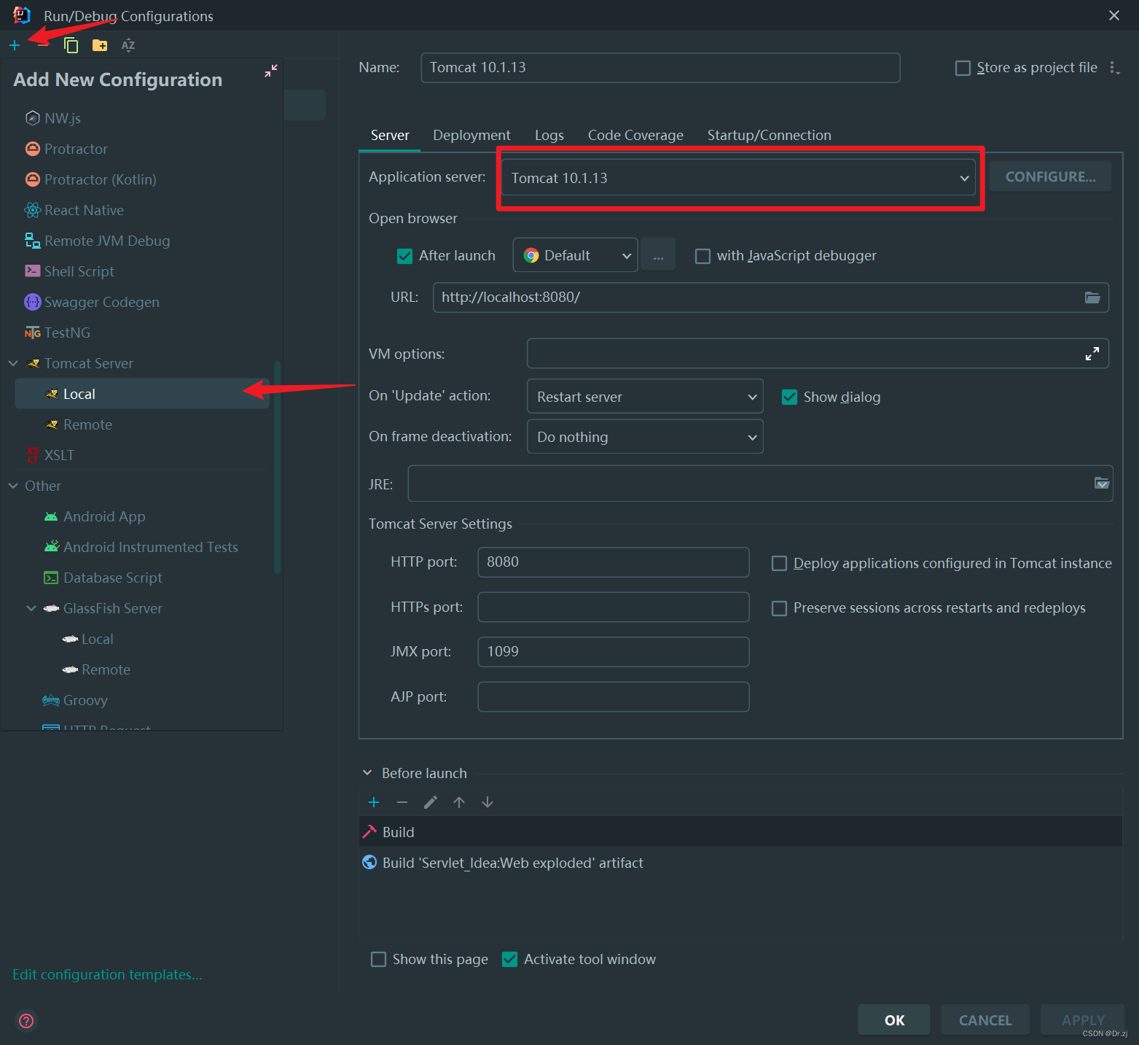Click the Copy Configuration icon

click(x=71, y=45)
